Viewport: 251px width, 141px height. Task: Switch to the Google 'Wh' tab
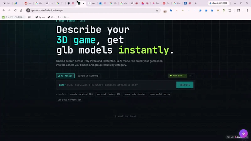pos(113,3)
